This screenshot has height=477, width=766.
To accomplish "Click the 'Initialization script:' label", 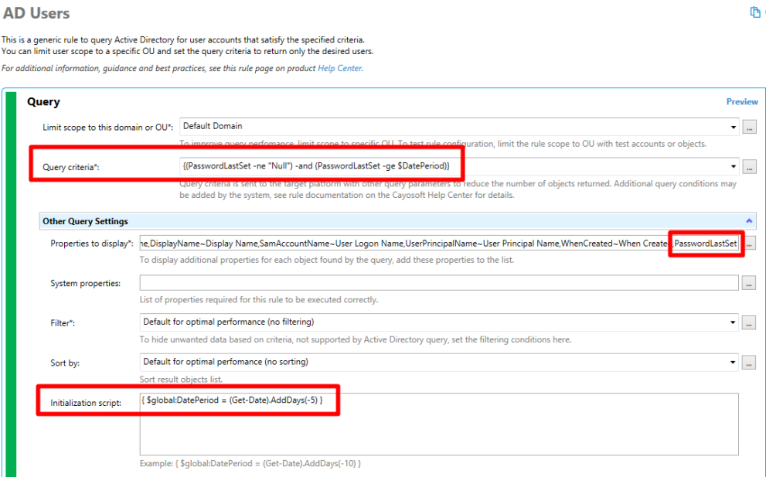I will 86,403.
